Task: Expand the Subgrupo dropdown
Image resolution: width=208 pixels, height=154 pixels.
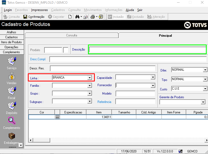Action: (x=90, y=101)
